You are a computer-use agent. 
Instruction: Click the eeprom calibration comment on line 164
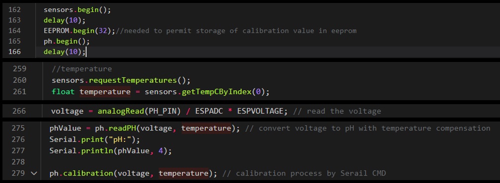coord(236,31)
